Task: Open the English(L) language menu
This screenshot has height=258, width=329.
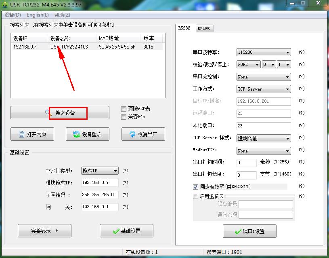Action: point(38,15)
